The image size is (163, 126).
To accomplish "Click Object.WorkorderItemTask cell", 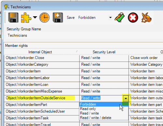I will (42, 118).
